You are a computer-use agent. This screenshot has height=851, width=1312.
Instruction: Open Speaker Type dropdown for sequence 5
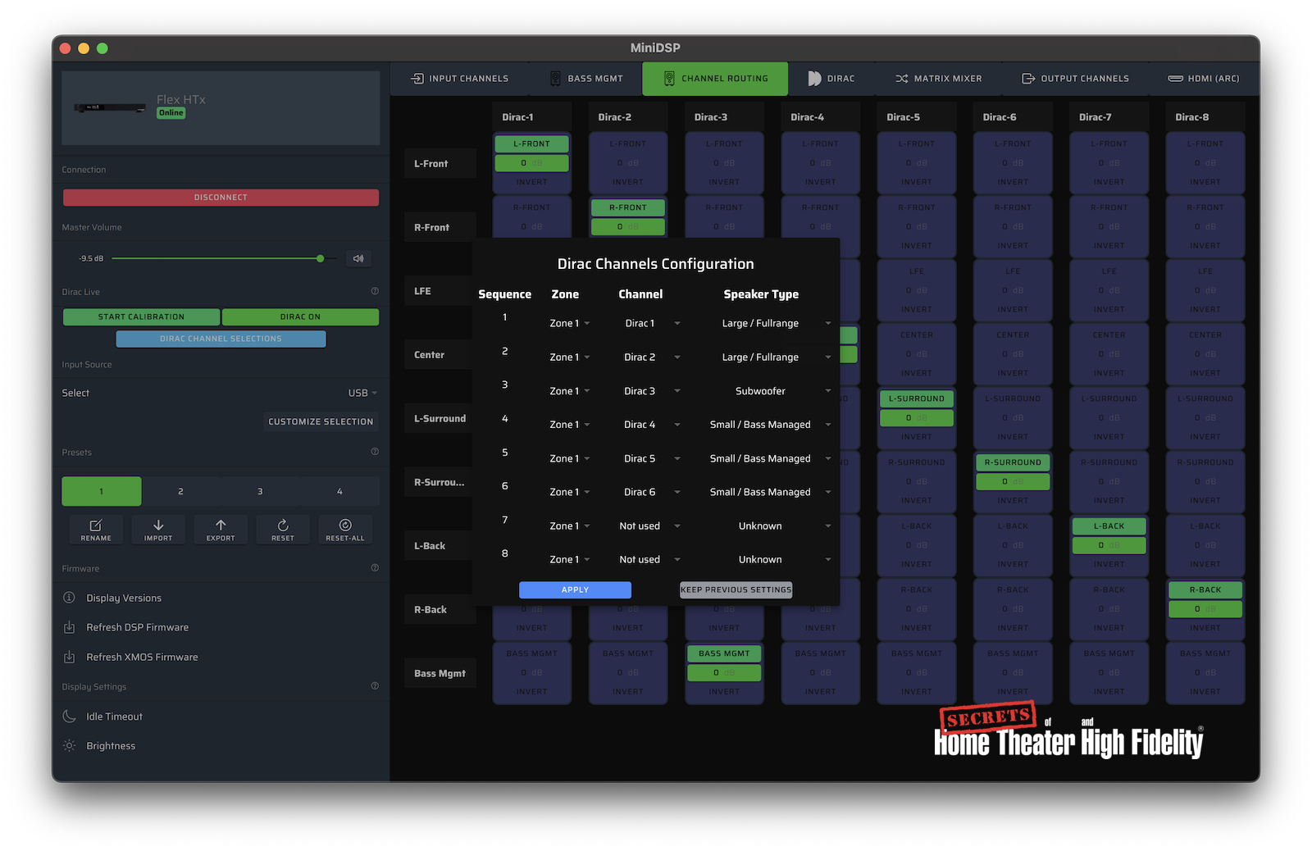click(771, 458)
